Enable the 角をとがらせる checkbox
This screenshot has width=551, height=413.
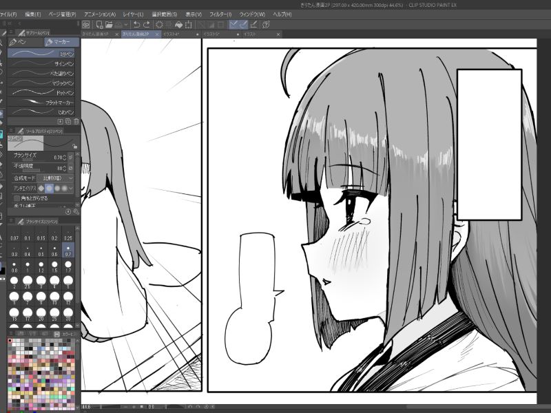tap(17, 198)
